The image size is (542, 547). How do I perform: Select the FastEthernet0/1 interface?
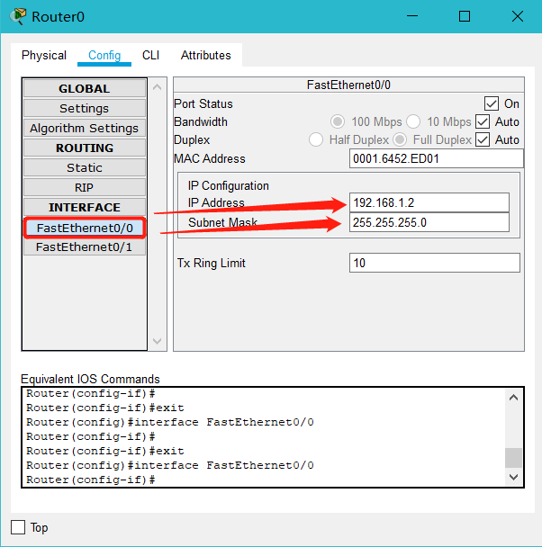(85, 247)
